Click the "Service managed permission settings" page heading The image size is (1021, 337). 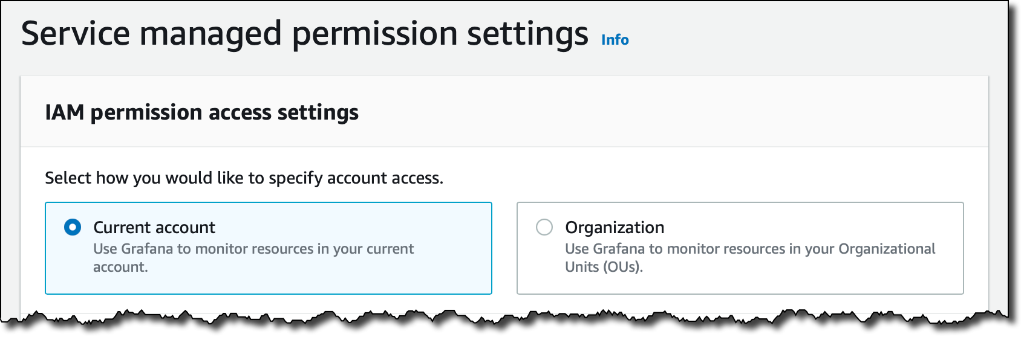[304, 34]
